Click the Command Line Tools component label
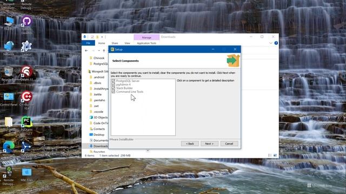This screenshot has width=346, height=194. tap(130, 92)
